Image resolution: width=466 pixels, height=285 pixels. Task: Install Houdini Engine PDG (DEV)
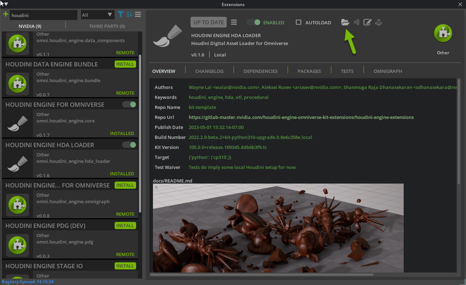point(125,226)
